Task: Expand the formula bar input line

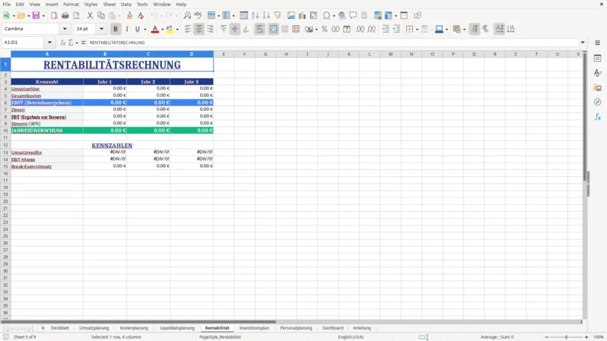Action: 583,43
